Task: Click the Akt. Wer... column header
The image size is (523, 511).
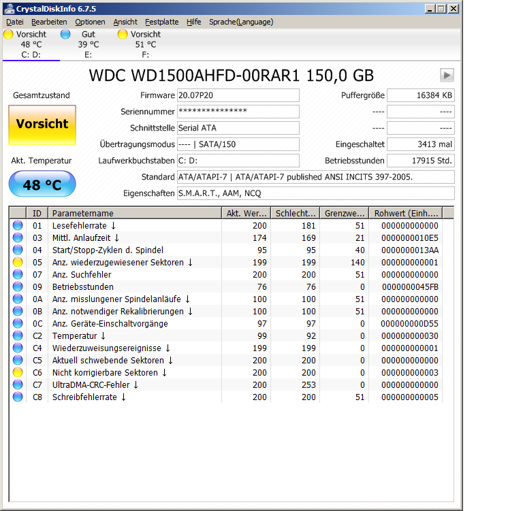Action: [246, 214]
